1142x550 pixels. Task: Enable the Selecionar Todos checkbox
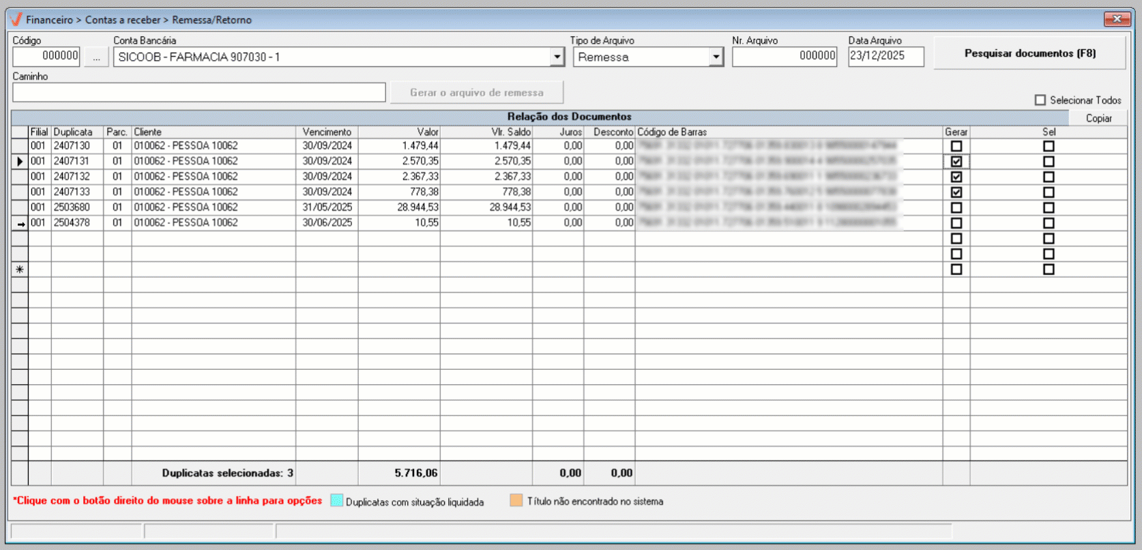click(1040, 100)
